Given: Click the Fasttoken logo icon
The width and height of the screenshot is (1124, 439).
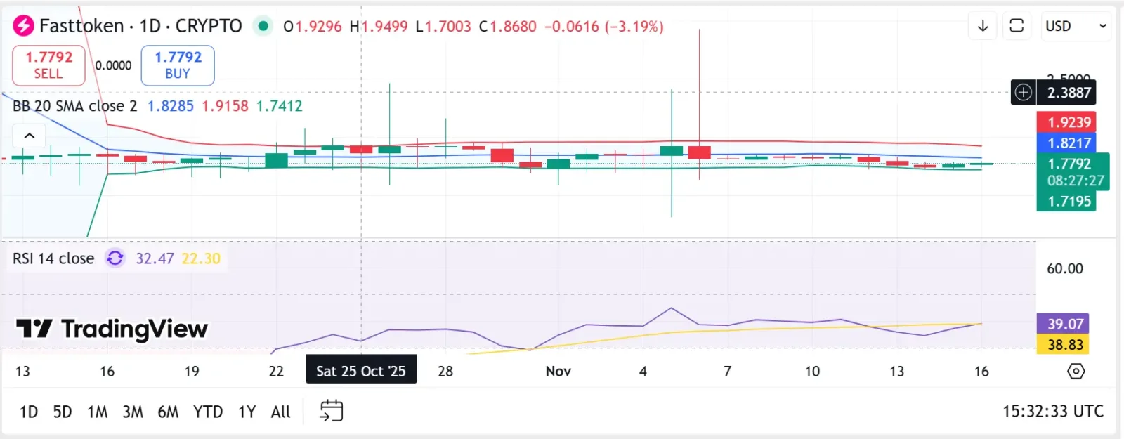Looking at the screenshot, I should click(x=23, y=26).
